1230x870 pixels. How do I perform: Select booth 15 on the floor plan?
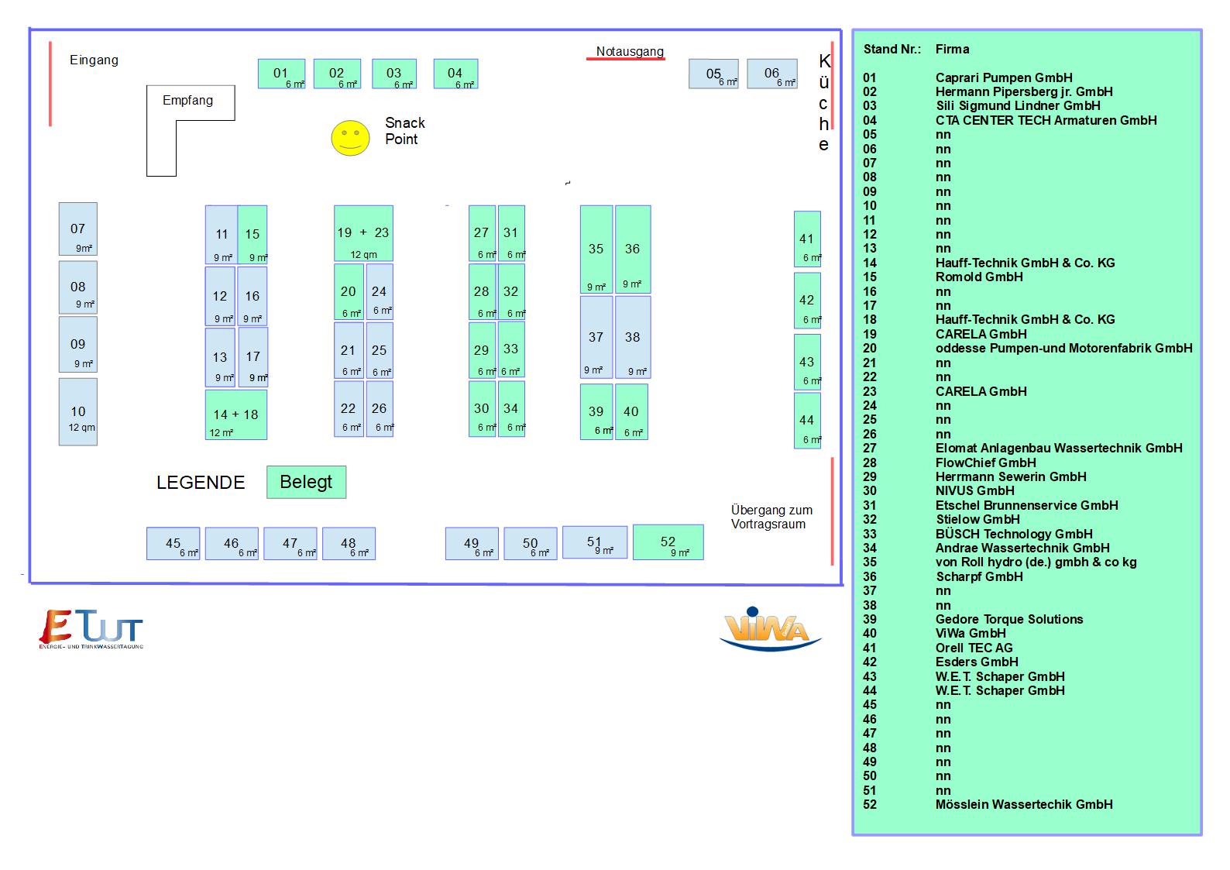click(253, 235)
